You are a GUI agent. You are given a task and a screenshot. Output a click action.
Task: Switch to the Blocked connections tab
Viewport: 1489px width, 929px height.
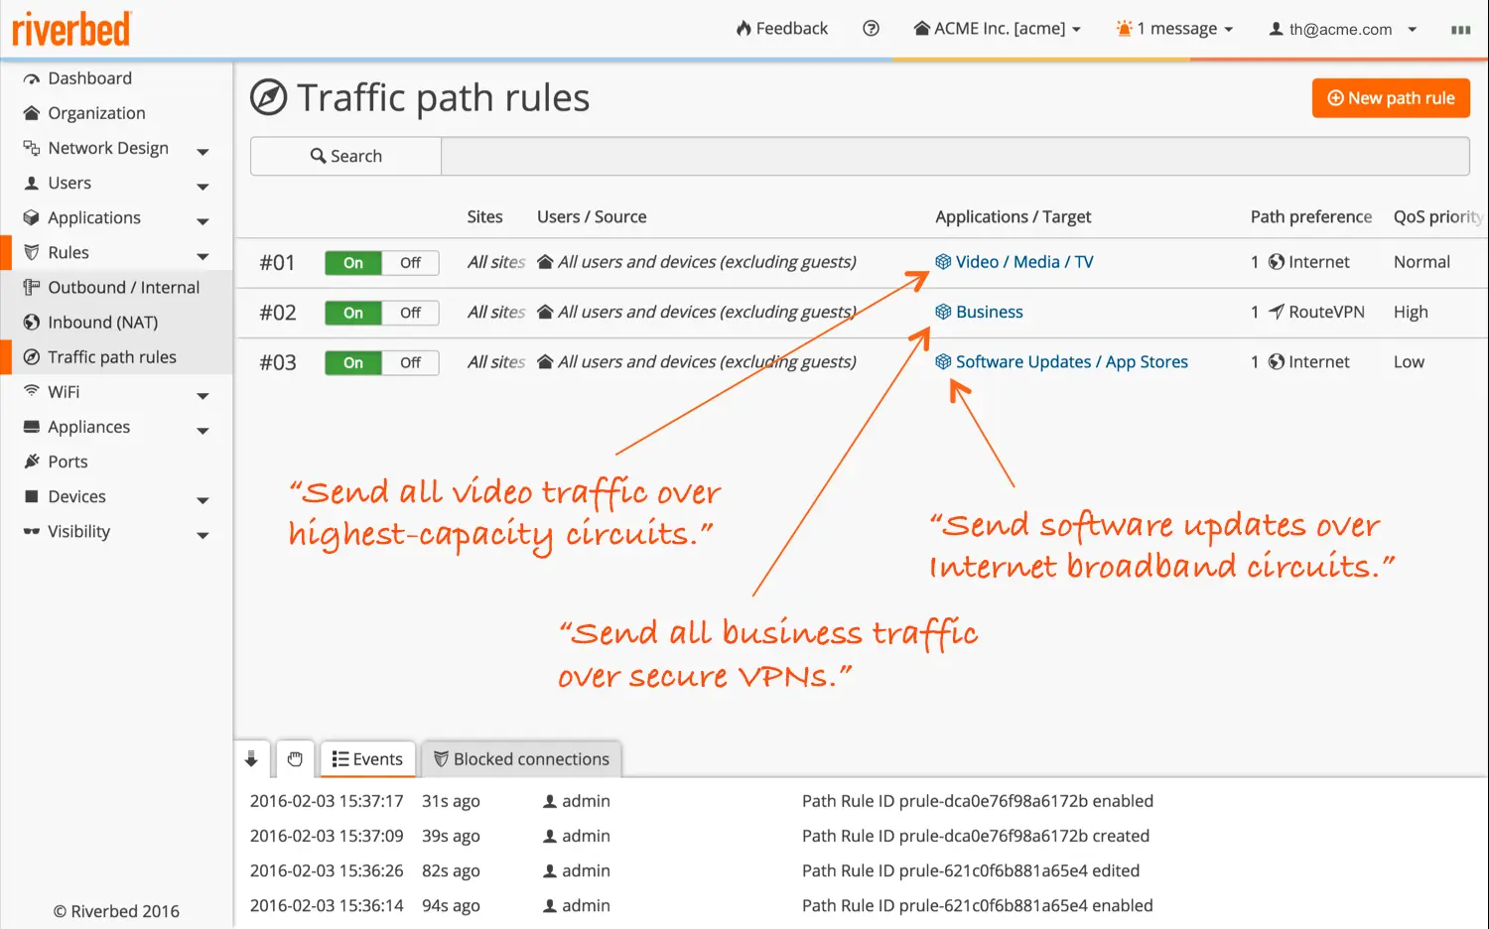pos(521,759)
